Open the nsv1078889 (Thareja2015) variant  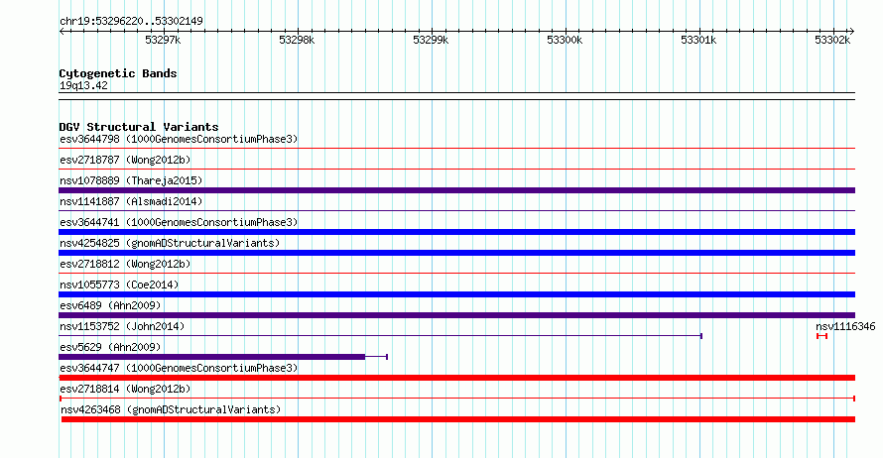tap(131, 180)
